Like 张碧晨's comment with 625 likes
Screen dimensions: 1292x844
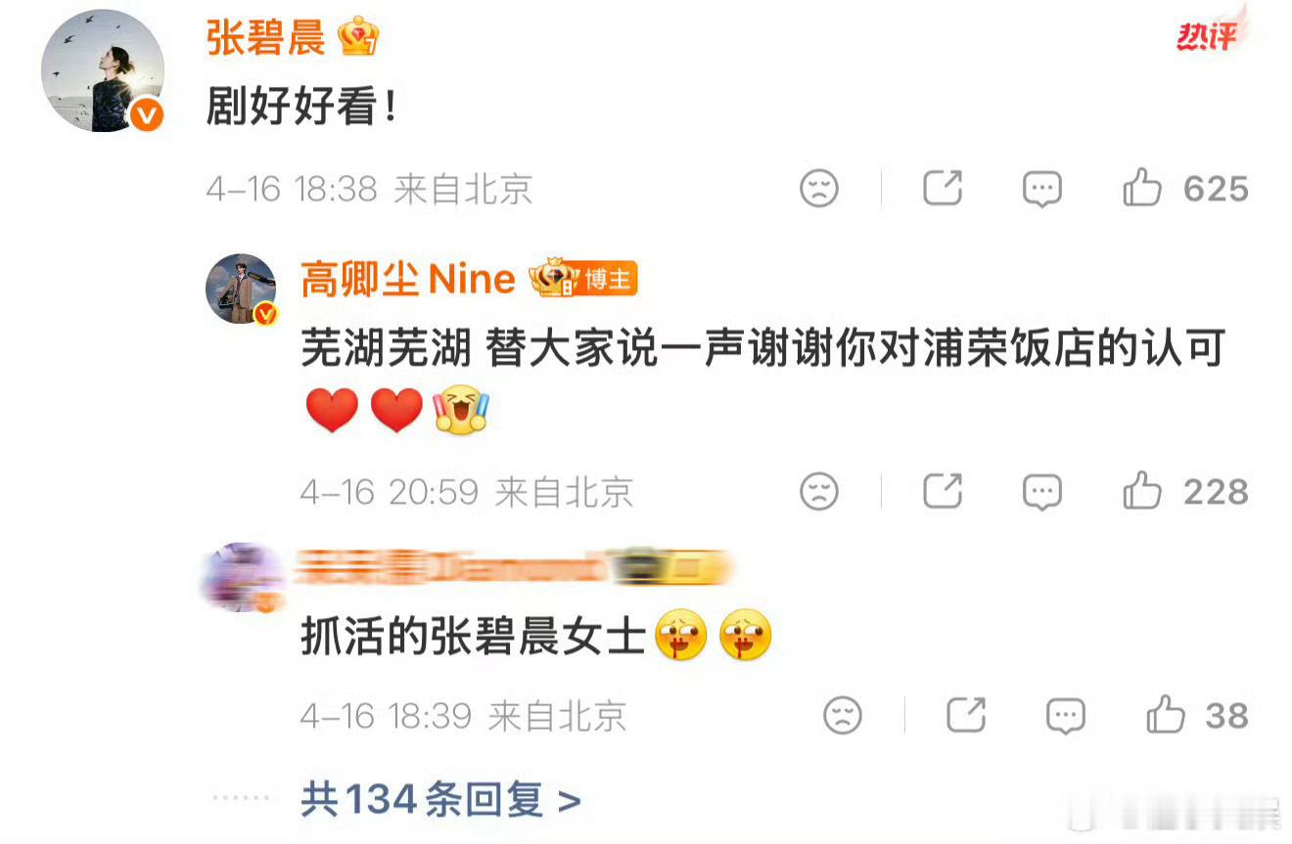coord(1142,187)
